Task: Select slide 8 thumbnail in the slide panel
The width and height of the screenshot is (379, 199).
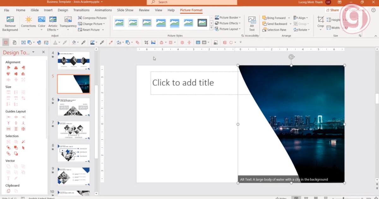Action: coord(74,153)
